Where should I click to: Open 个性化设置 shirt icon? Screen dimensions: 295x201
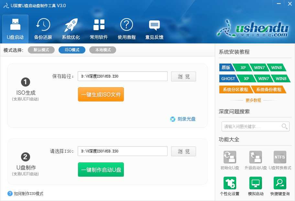coord(230,183)
